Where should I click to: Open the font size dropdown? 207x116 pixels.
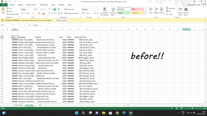tap(40, 9)
